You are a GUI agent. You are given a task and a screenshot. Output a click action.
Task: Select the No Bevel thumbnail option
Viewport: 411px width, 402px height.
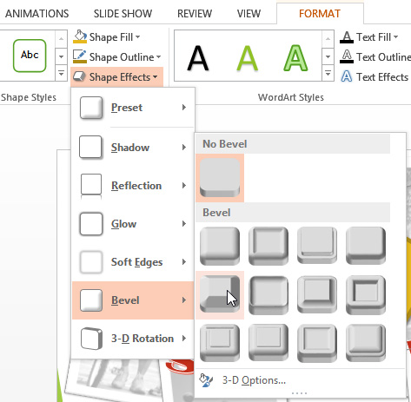click(x=220, y=178)
